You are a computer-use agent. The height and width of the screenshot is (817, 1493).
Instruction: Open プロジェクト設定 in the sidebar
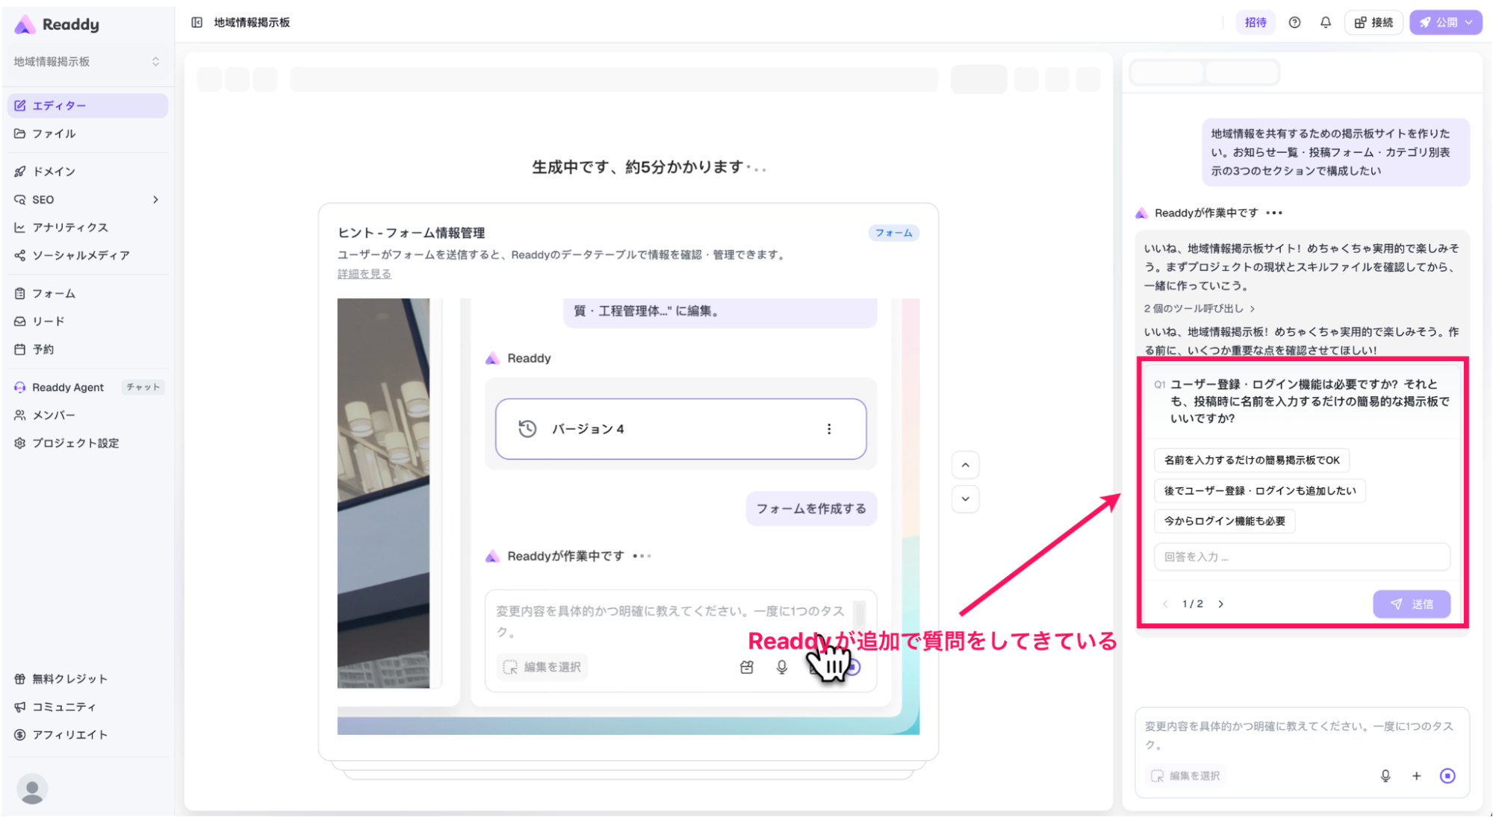tap(87, 442)
